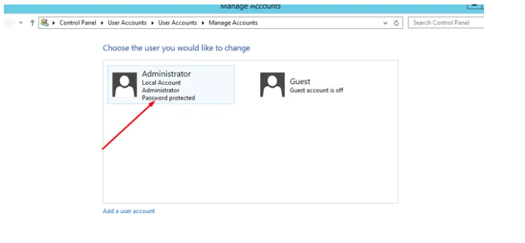Image resolution: width=525 pixels, height=243 pixels.
Task: Click the Manage Accounts window title
Action: pos(251,6)
